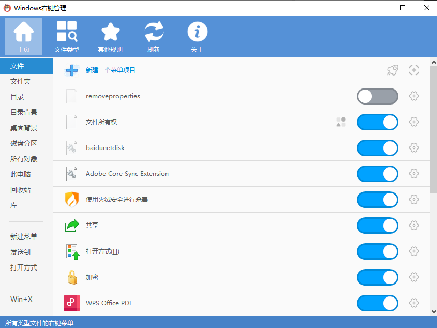Click the Adobe Core Sync Extension label
This screenshot has width=437, height=328.
pos(127,174)
